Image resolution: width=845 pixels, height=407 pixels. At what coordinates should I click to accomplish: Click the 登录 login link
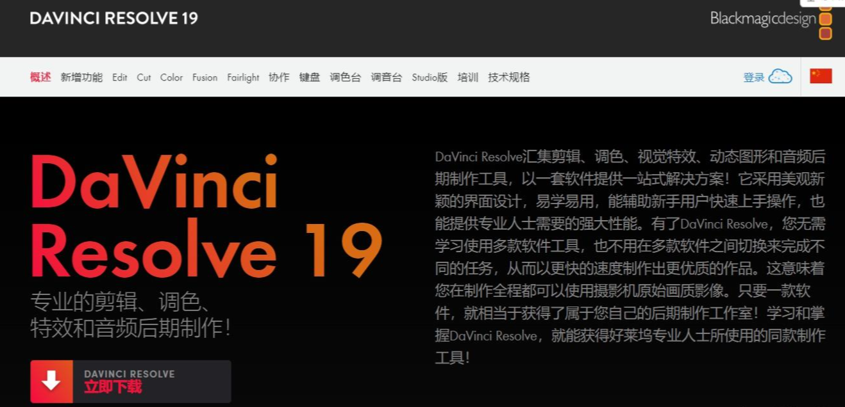(x=753, y=77)
